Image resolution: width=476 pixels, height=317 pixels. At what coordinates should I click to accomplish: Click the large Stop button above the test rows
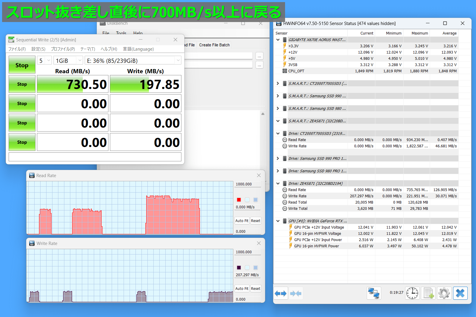22,65
